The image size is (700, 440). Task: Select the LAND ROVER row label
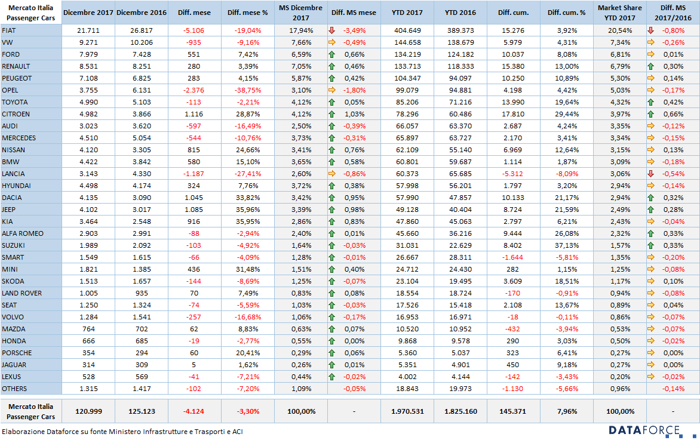click(31, 293)
